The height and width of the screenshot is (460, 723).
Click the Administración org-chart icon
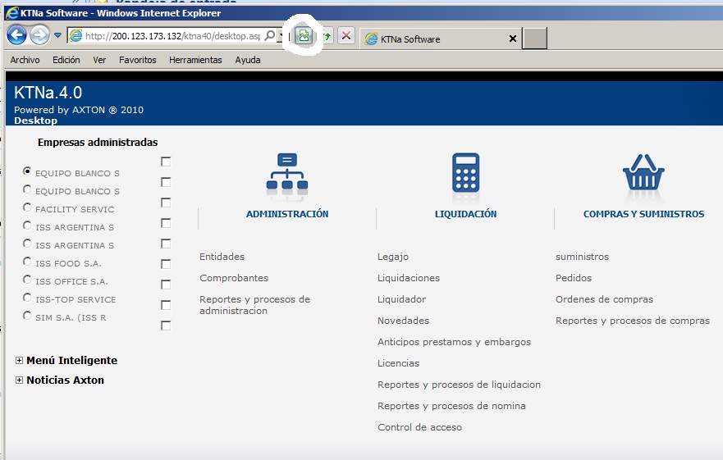(286, 171)
